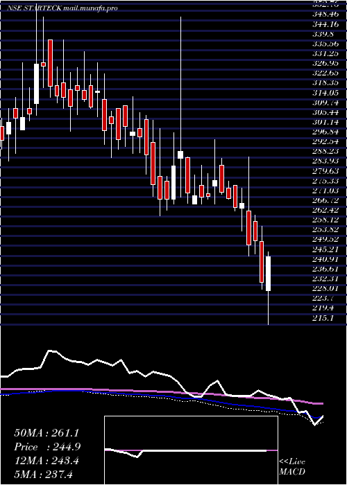Select the 266.72 price level
Viewport: 347px width, 485px height.
pyautogui.click(x=325, y=201)
